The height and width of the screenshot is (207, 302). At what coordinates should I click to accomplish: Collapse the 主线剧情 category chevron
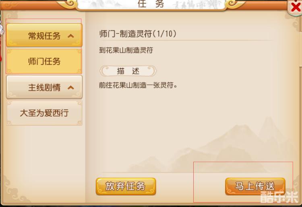71,88
